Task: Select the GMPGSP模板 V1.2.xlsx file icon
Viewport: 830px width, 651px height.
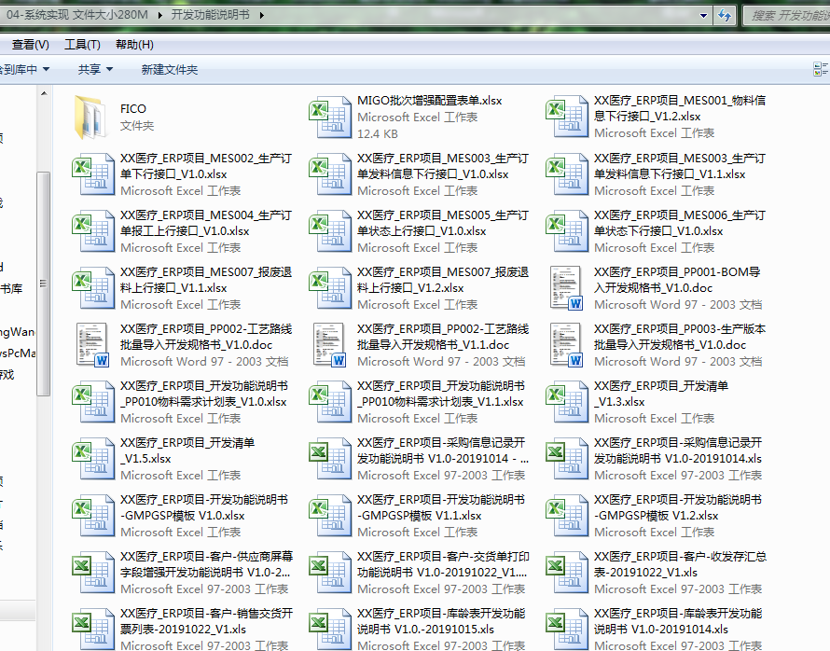Action: (565, 515)
